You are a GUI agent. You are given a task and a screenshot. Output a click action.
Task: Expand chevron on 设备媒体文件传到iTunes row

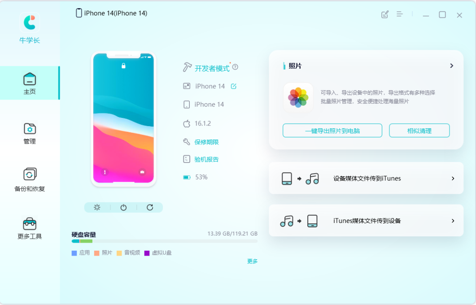(x=453, y=179)
